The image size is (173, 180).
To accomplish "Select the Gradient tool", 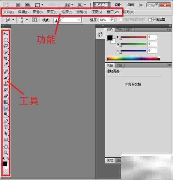I will 6,102.
